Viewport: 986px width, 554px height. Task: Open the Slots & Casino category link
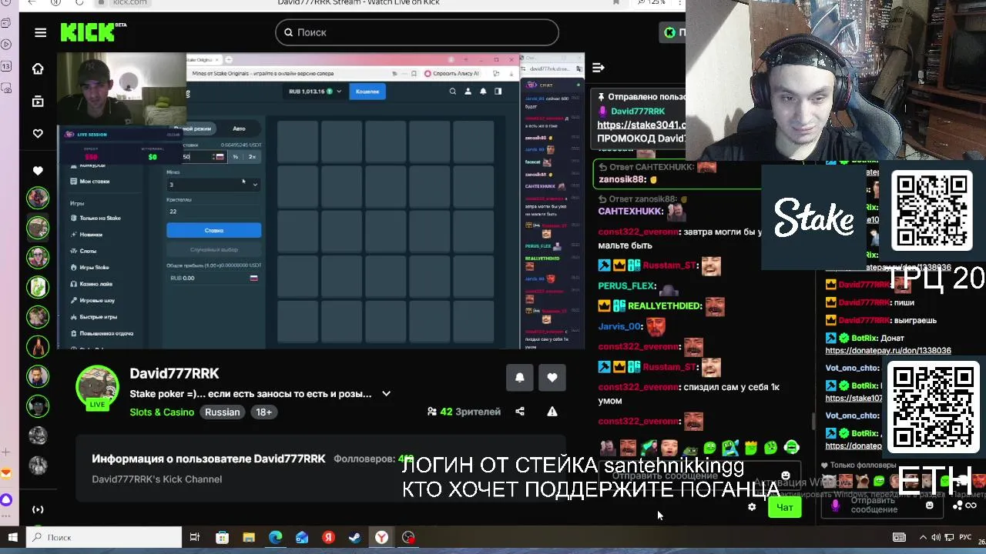162,412
